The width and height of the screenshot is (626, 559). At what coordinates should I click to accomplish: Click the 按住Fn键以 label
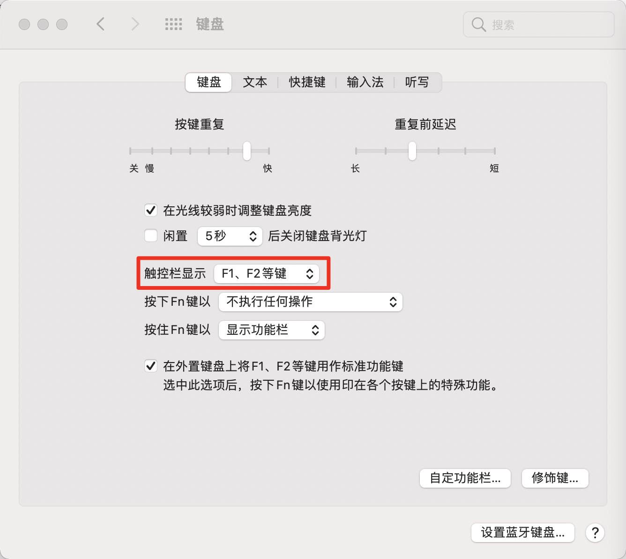(x=178, y=330)
